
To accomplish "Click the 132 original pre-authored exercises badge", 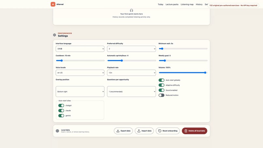I will tap(233, 5).
